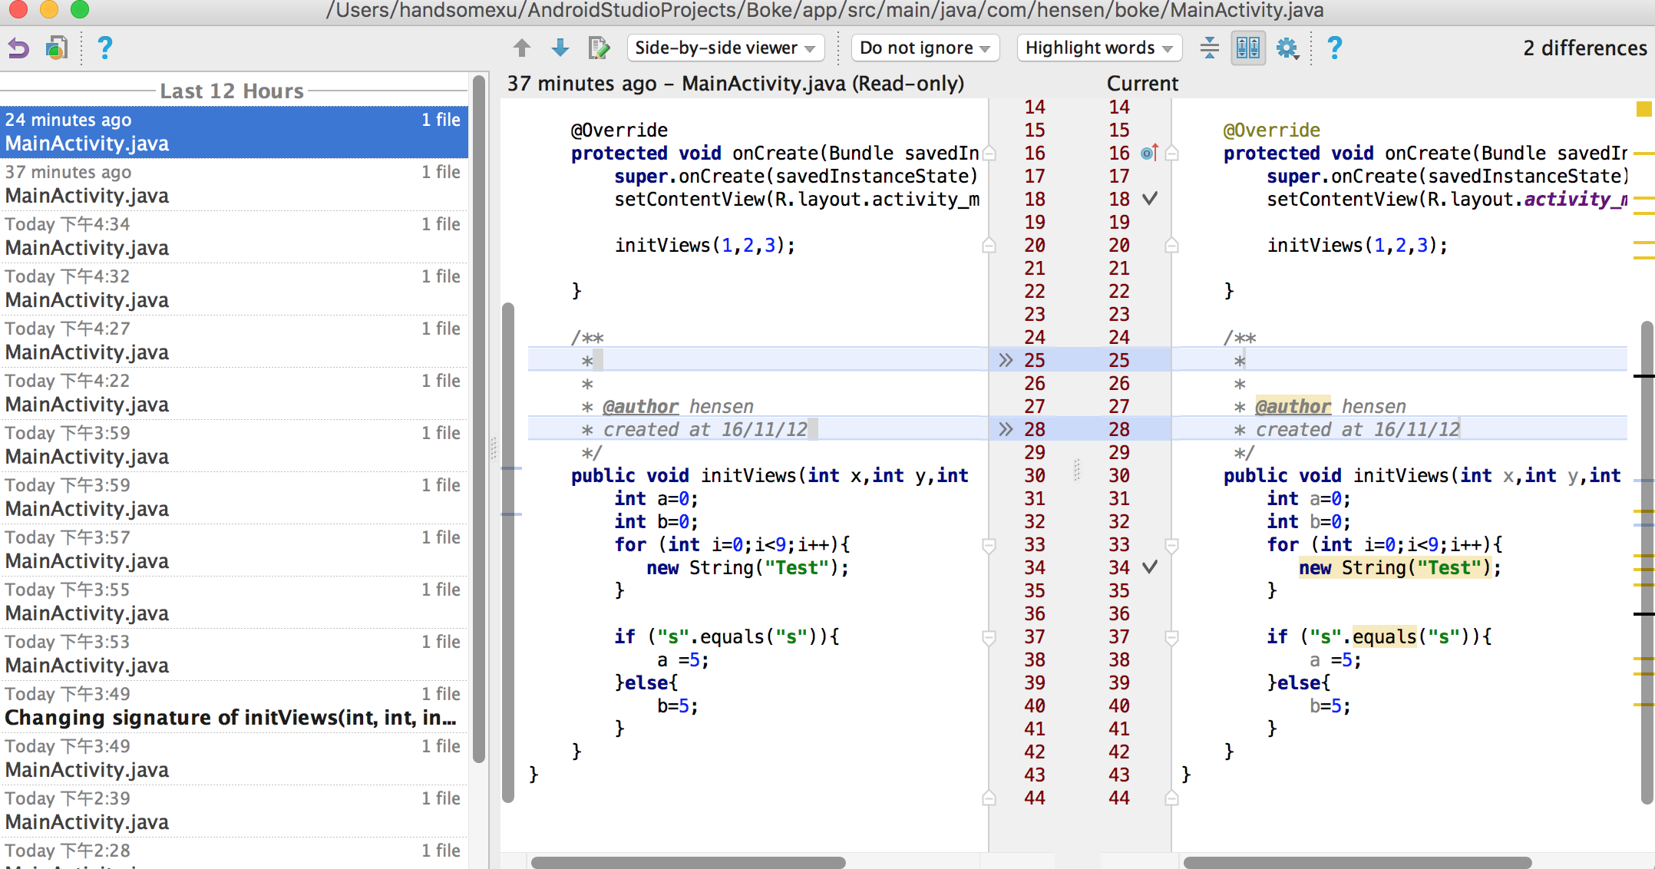Go to previous difference (up arrow)
1655x869 pixels.
[522, 48]
